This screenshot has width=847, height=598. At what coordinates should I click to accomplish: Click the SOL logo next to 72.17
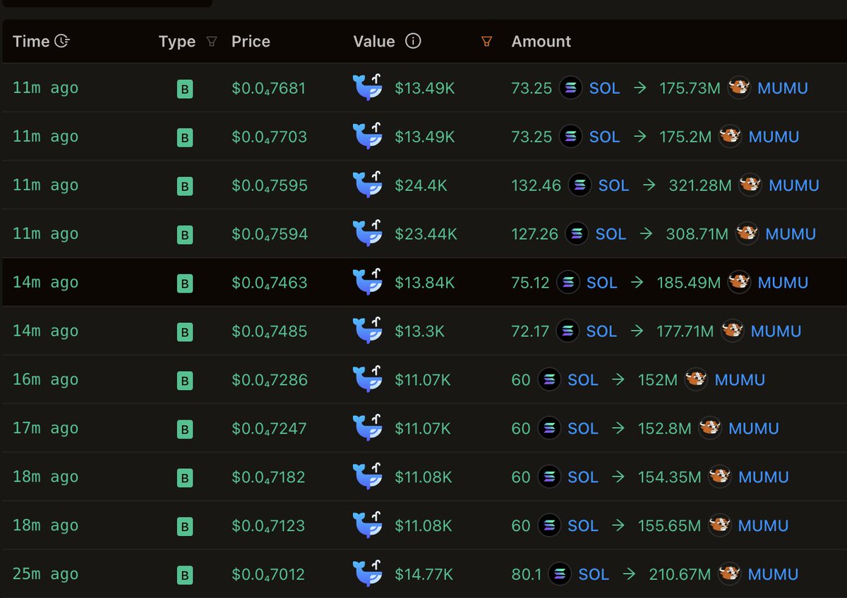click(x=567, y=331)
